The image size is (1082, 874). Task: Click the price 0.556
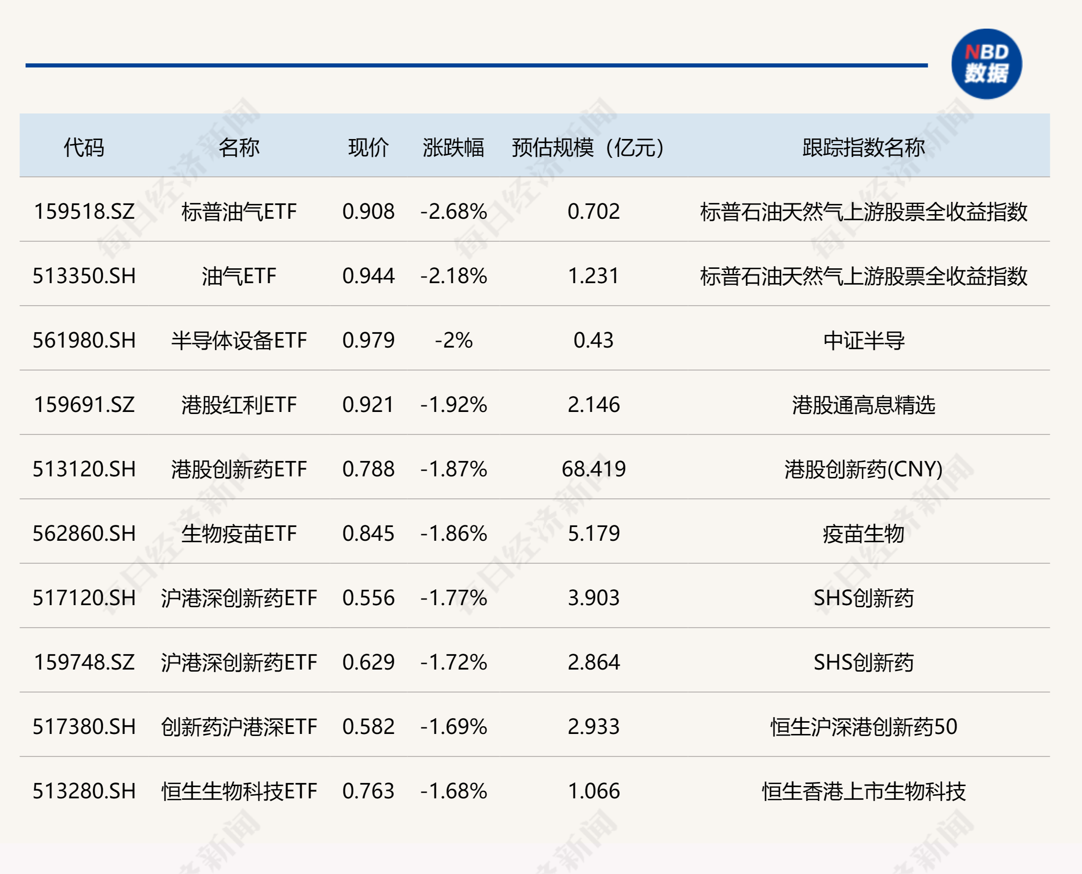tap(368, 598)
